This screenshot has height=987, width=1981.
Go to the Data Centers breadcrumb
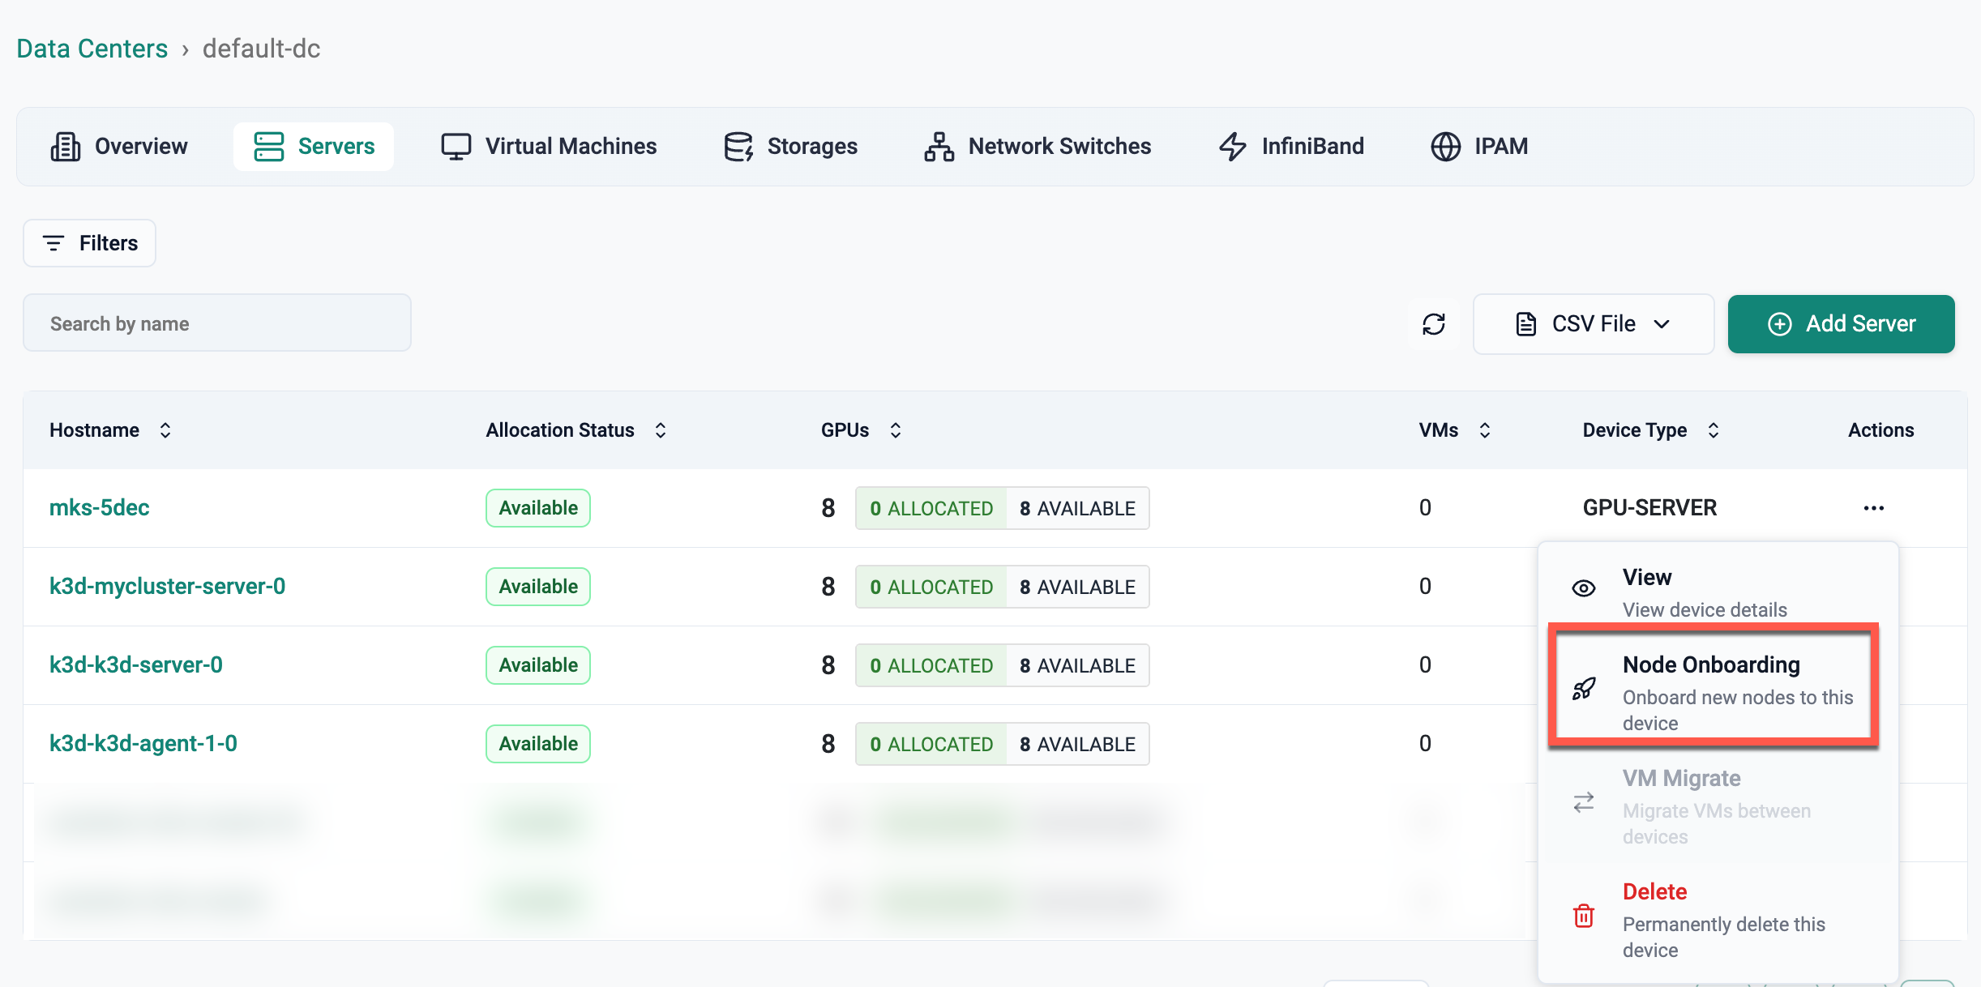(92, 49)
